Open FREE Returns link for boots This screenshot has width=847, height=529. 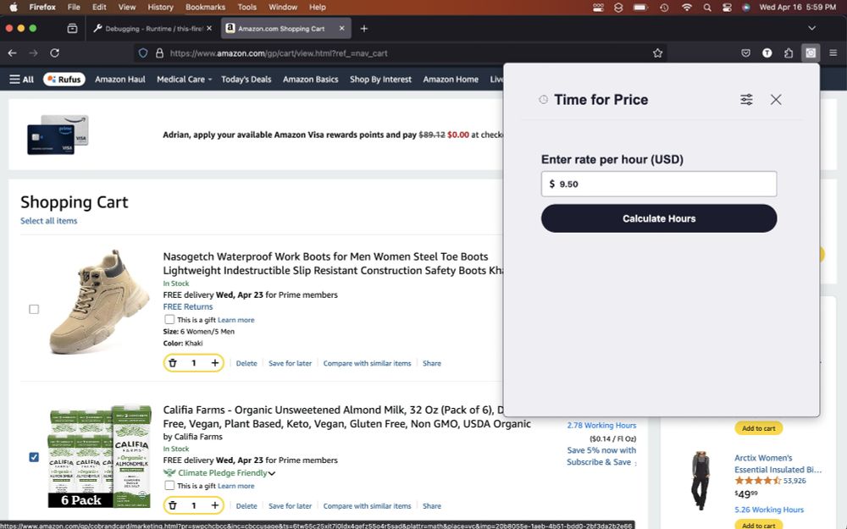[x=188, y=306]
